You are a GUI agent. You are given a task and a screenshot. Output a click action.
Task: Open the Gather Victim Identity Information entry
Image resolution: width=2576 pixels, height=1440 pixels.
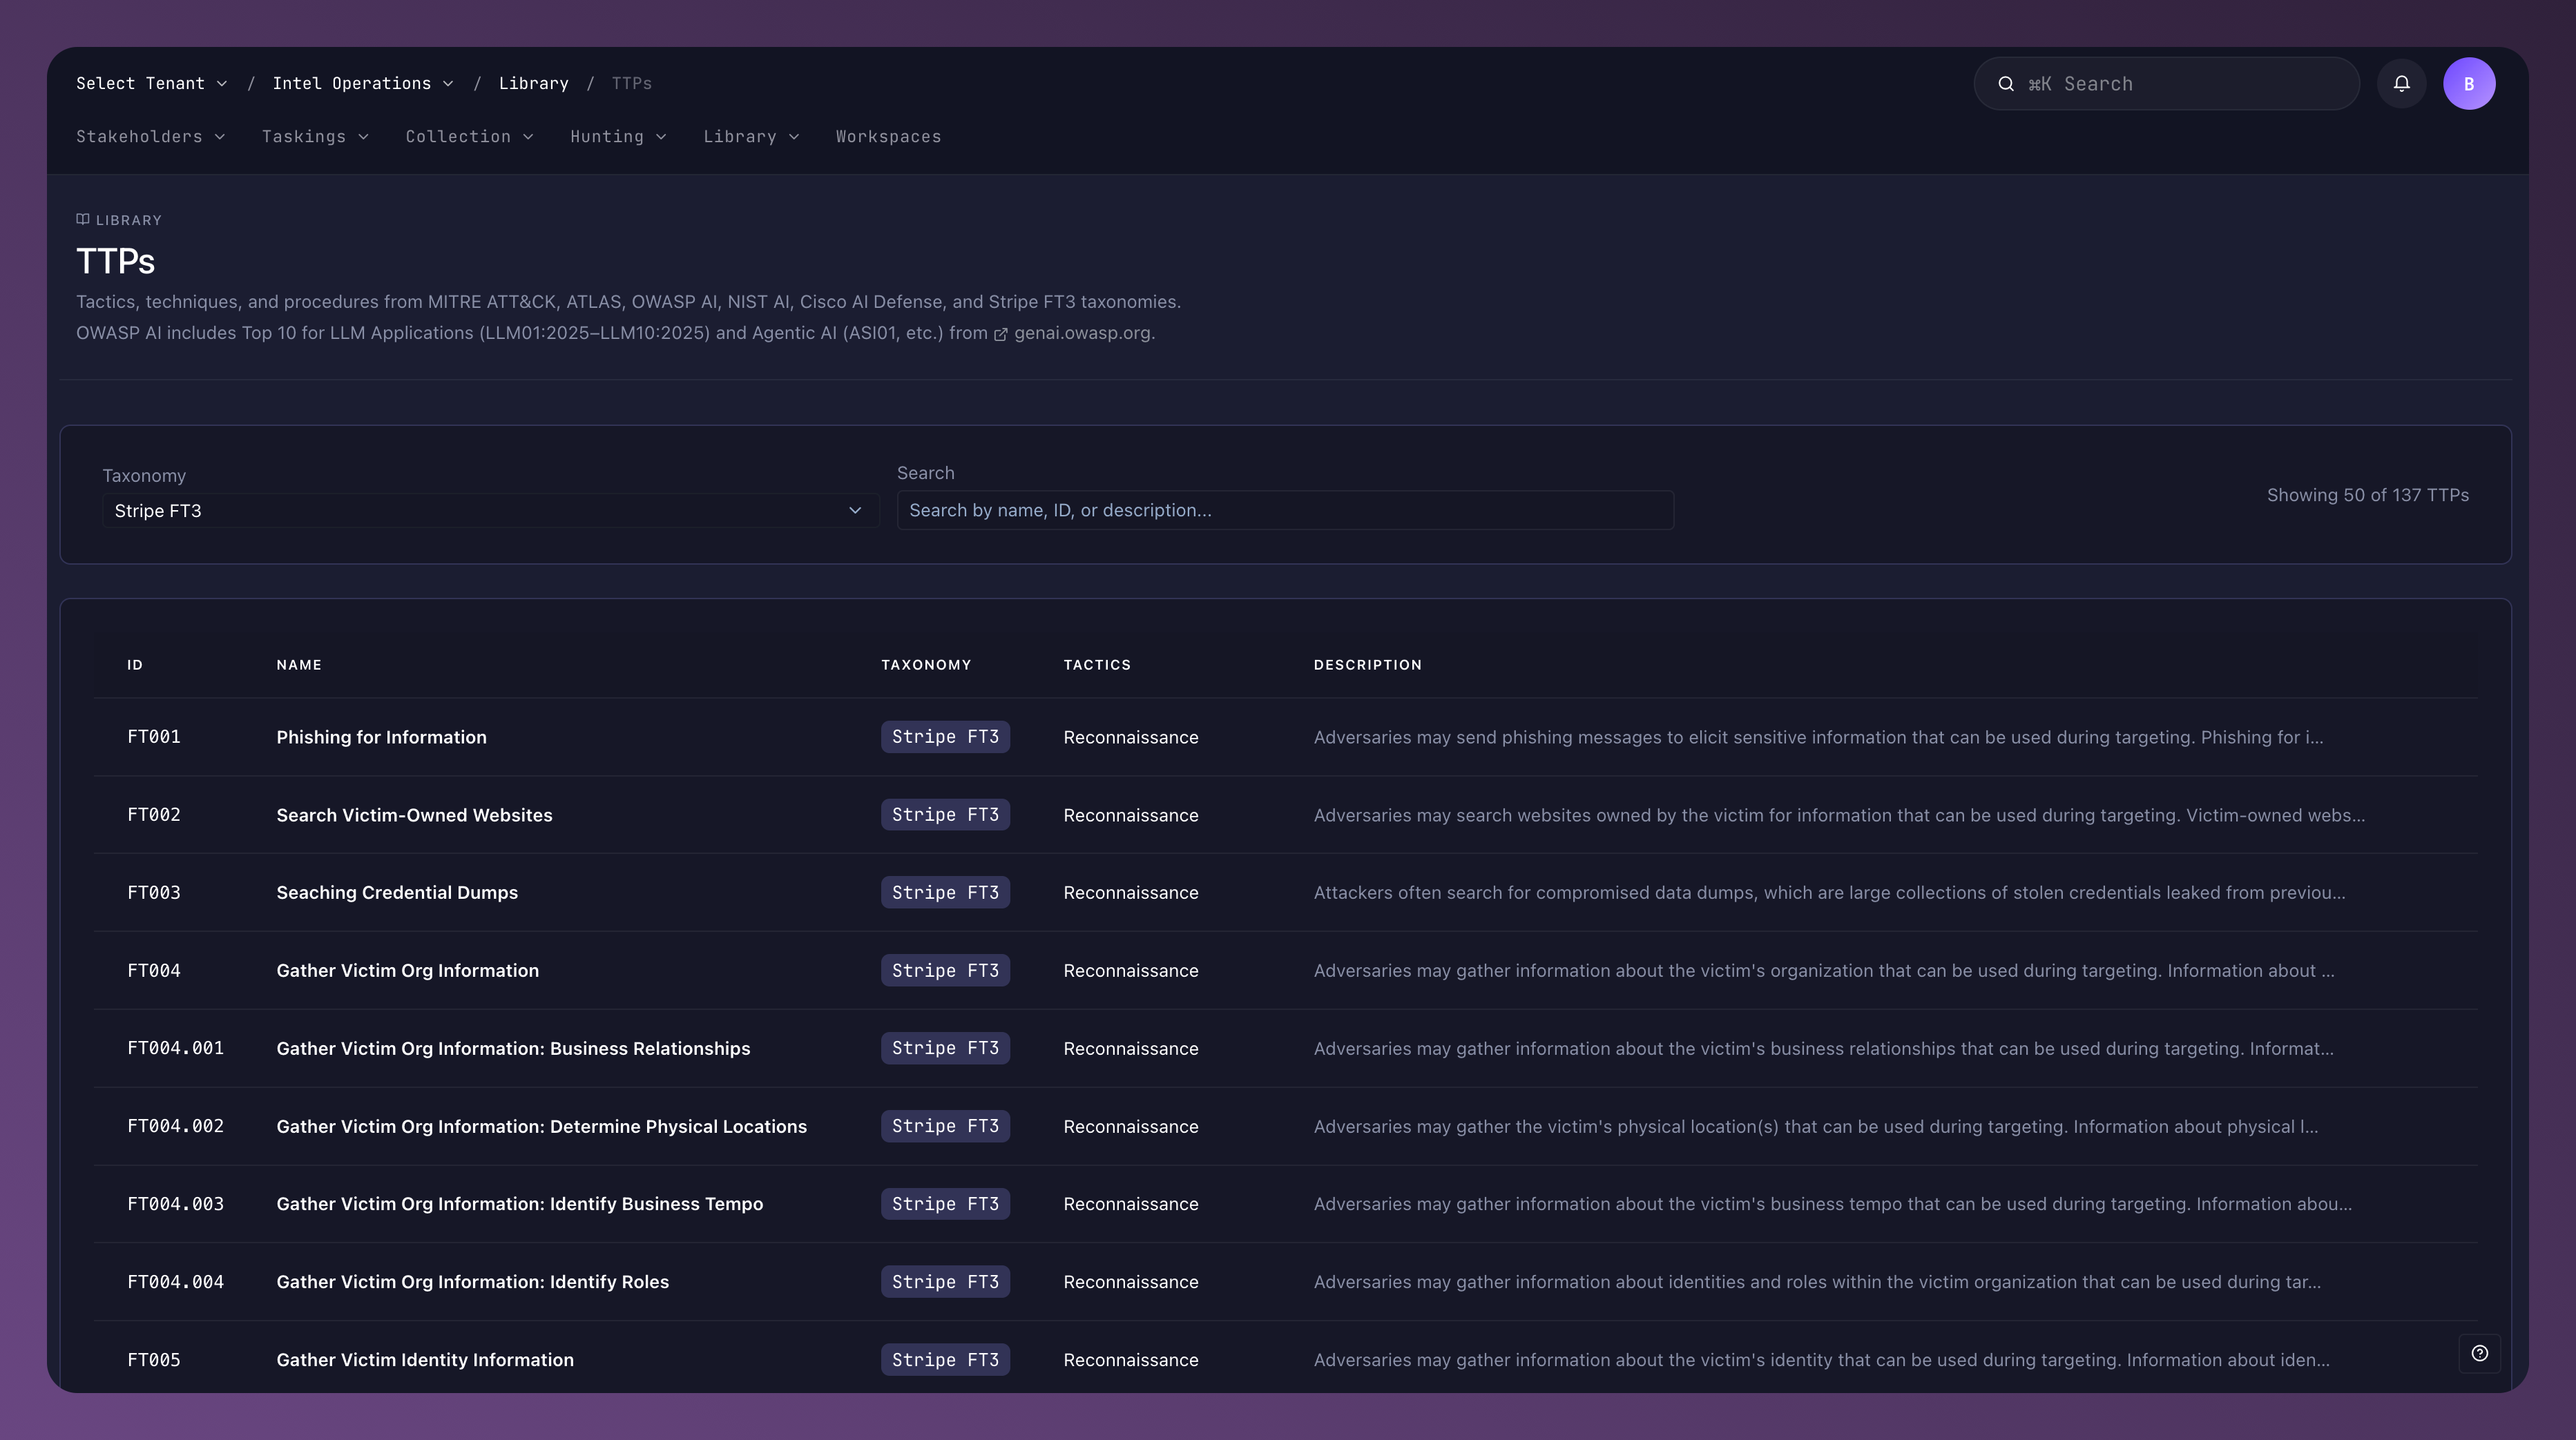click(424, 1360)
